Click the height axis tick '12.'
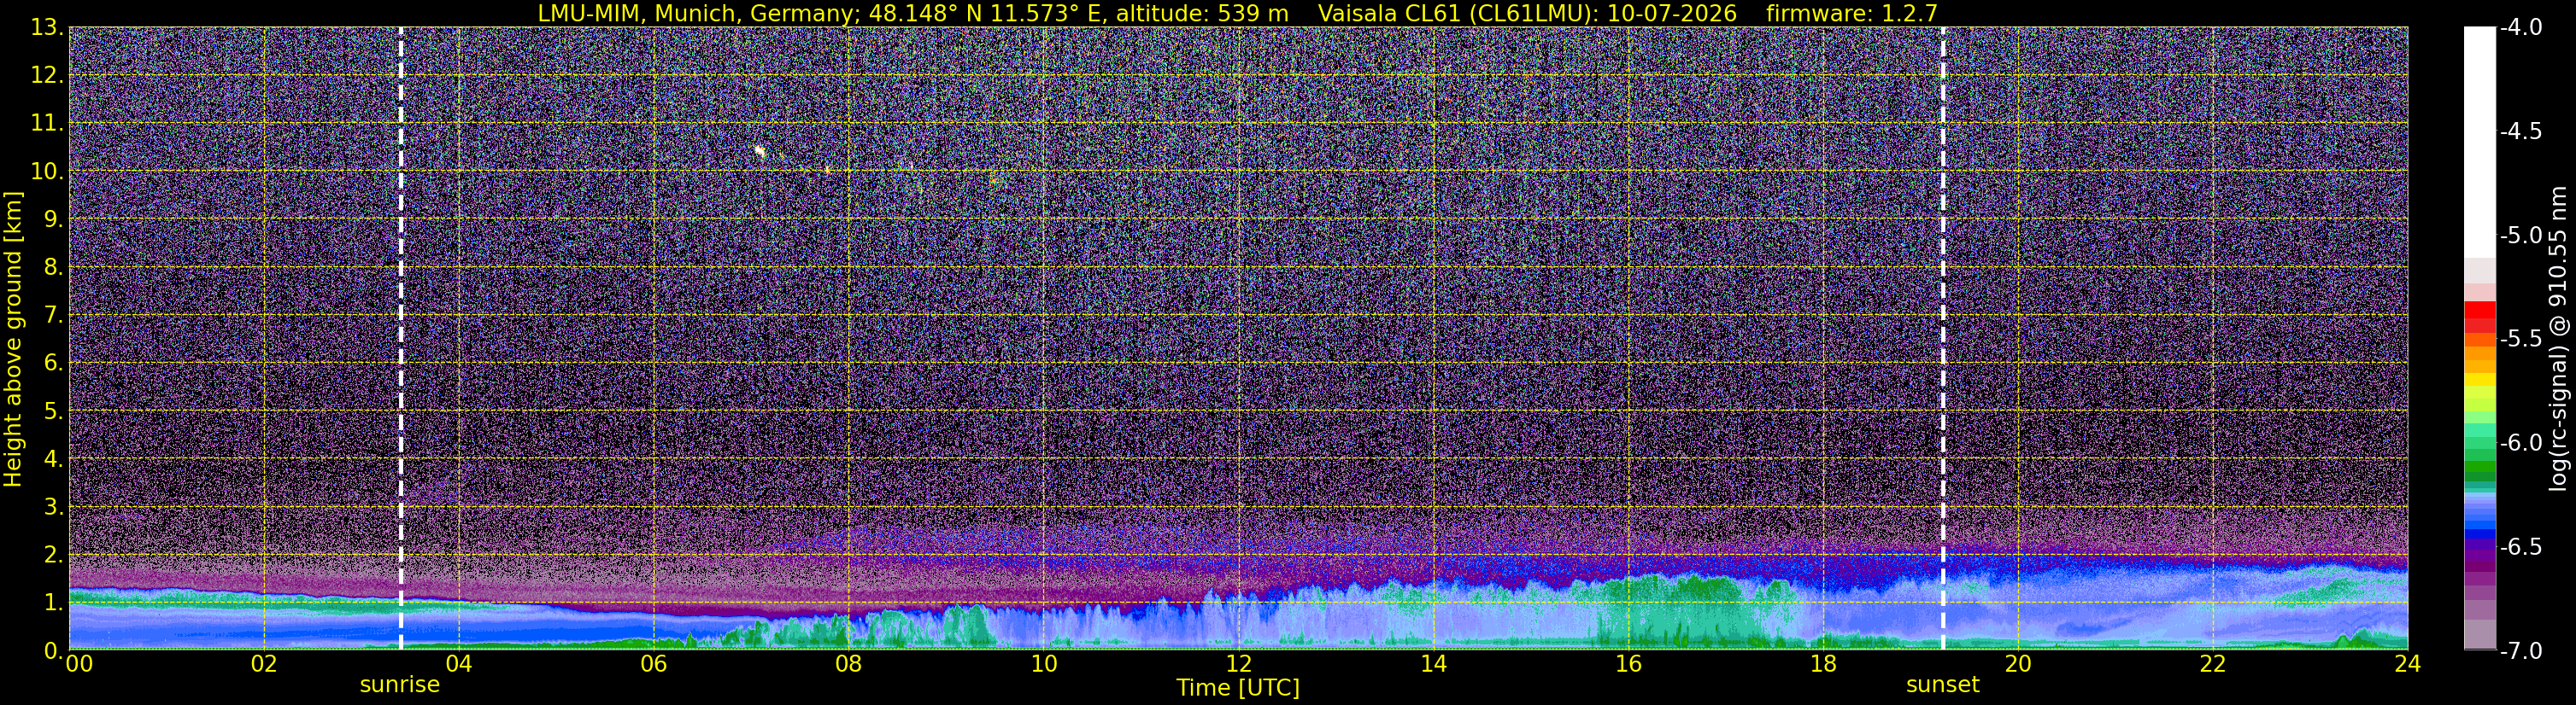2576x705 pixels. [46, 76]
